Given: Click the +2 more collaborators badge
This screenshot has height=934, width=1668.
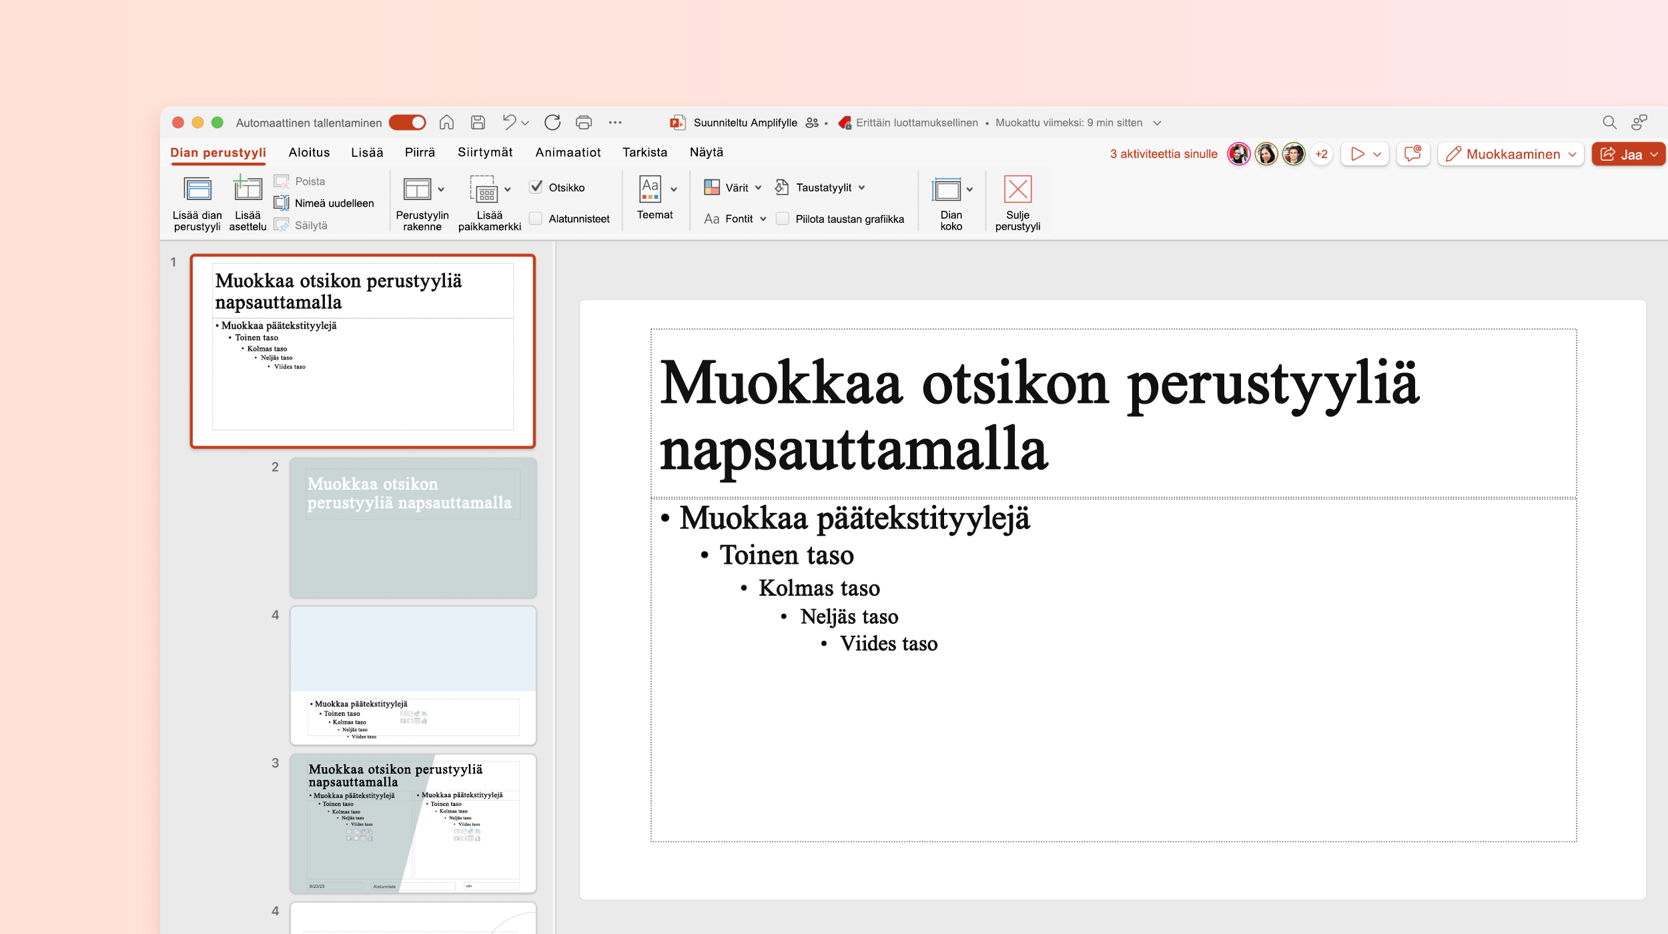Looking at the screenshot, I should tap(1321, 154).
